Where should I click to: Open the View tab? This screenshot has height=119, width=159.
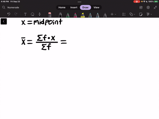pyautogui.click(x=96, y=8)
